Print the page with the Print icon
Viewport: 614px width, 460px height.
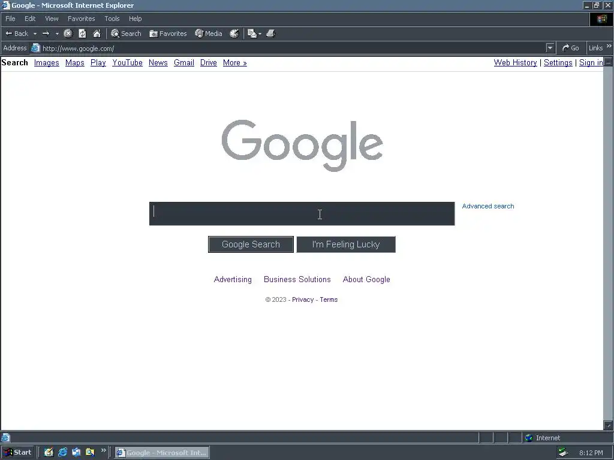[270, 34]
